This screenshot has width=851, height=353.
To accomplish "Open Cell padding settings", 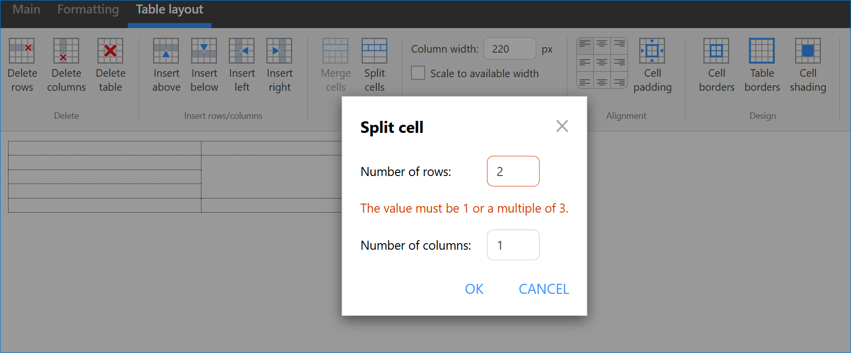I will (652, 65).
